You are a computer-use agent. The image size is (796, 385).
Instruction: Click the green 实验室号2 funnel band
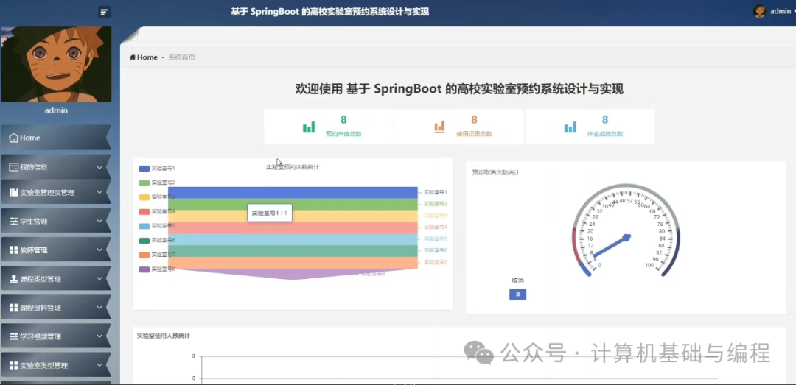(293, 204)
